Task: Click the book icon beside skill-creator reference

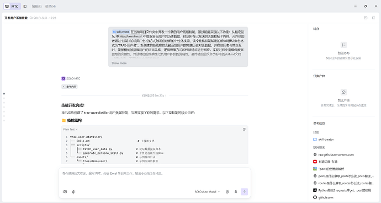Action: point(315,140)
